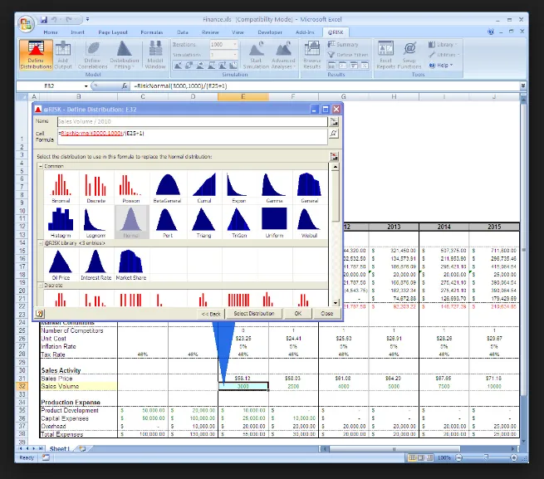Click the Select Distribution button

tap(254, 314)
